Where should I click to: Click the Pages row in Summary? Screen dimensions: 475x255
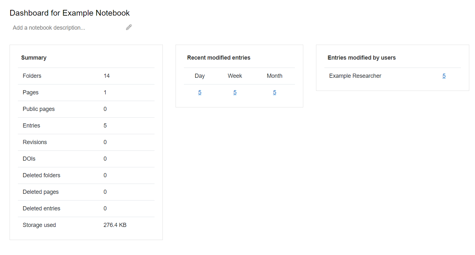point(86,92)
